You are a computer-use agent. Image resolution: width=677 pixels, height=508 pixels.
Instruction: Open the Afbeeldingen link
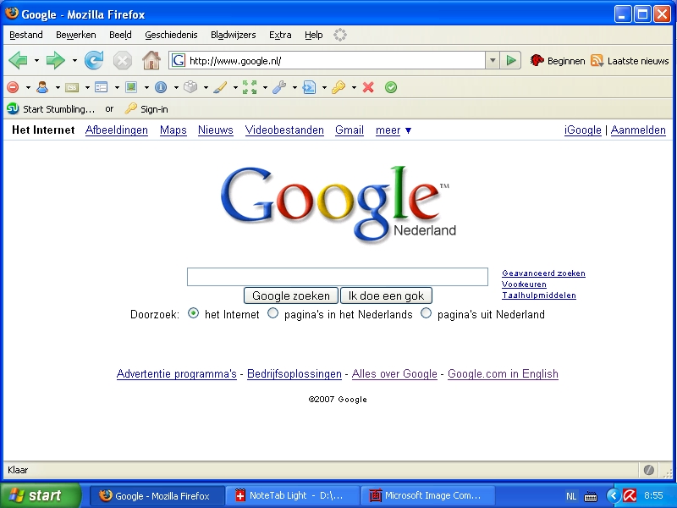click(117, 130)
